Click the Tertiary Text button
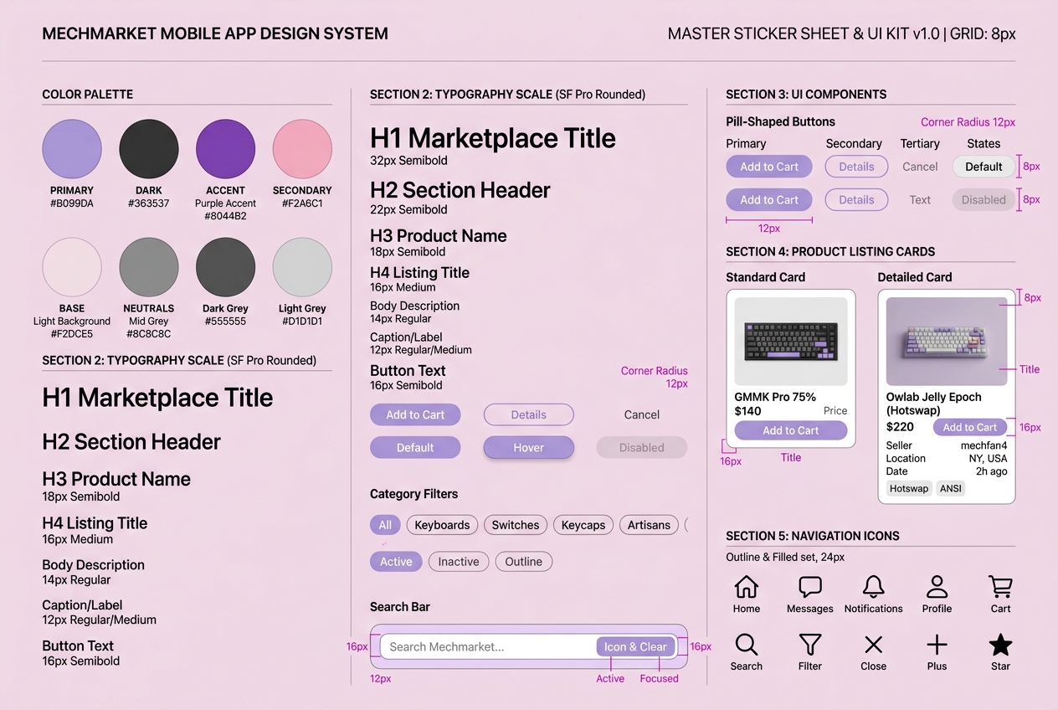The height and width of the screenshot is (710, 1058). pyautogui.click(x=920, y=199)
